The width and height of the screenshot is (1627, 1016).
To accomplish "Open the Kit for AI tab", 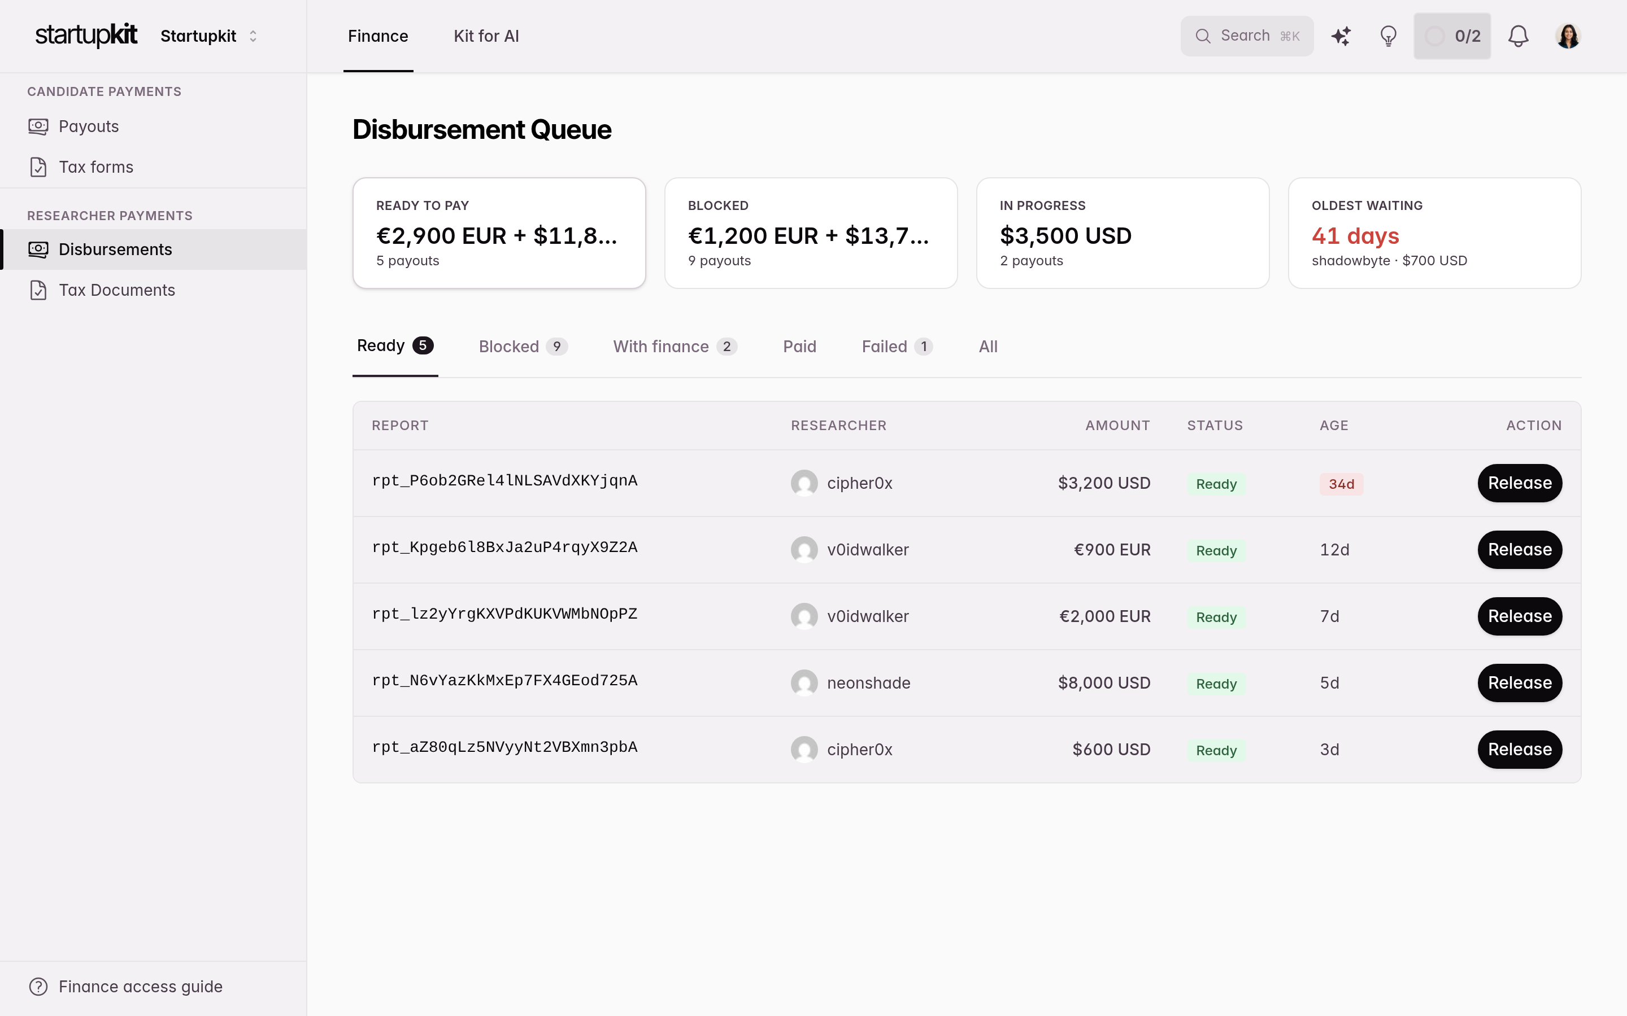I will [486, 36].
